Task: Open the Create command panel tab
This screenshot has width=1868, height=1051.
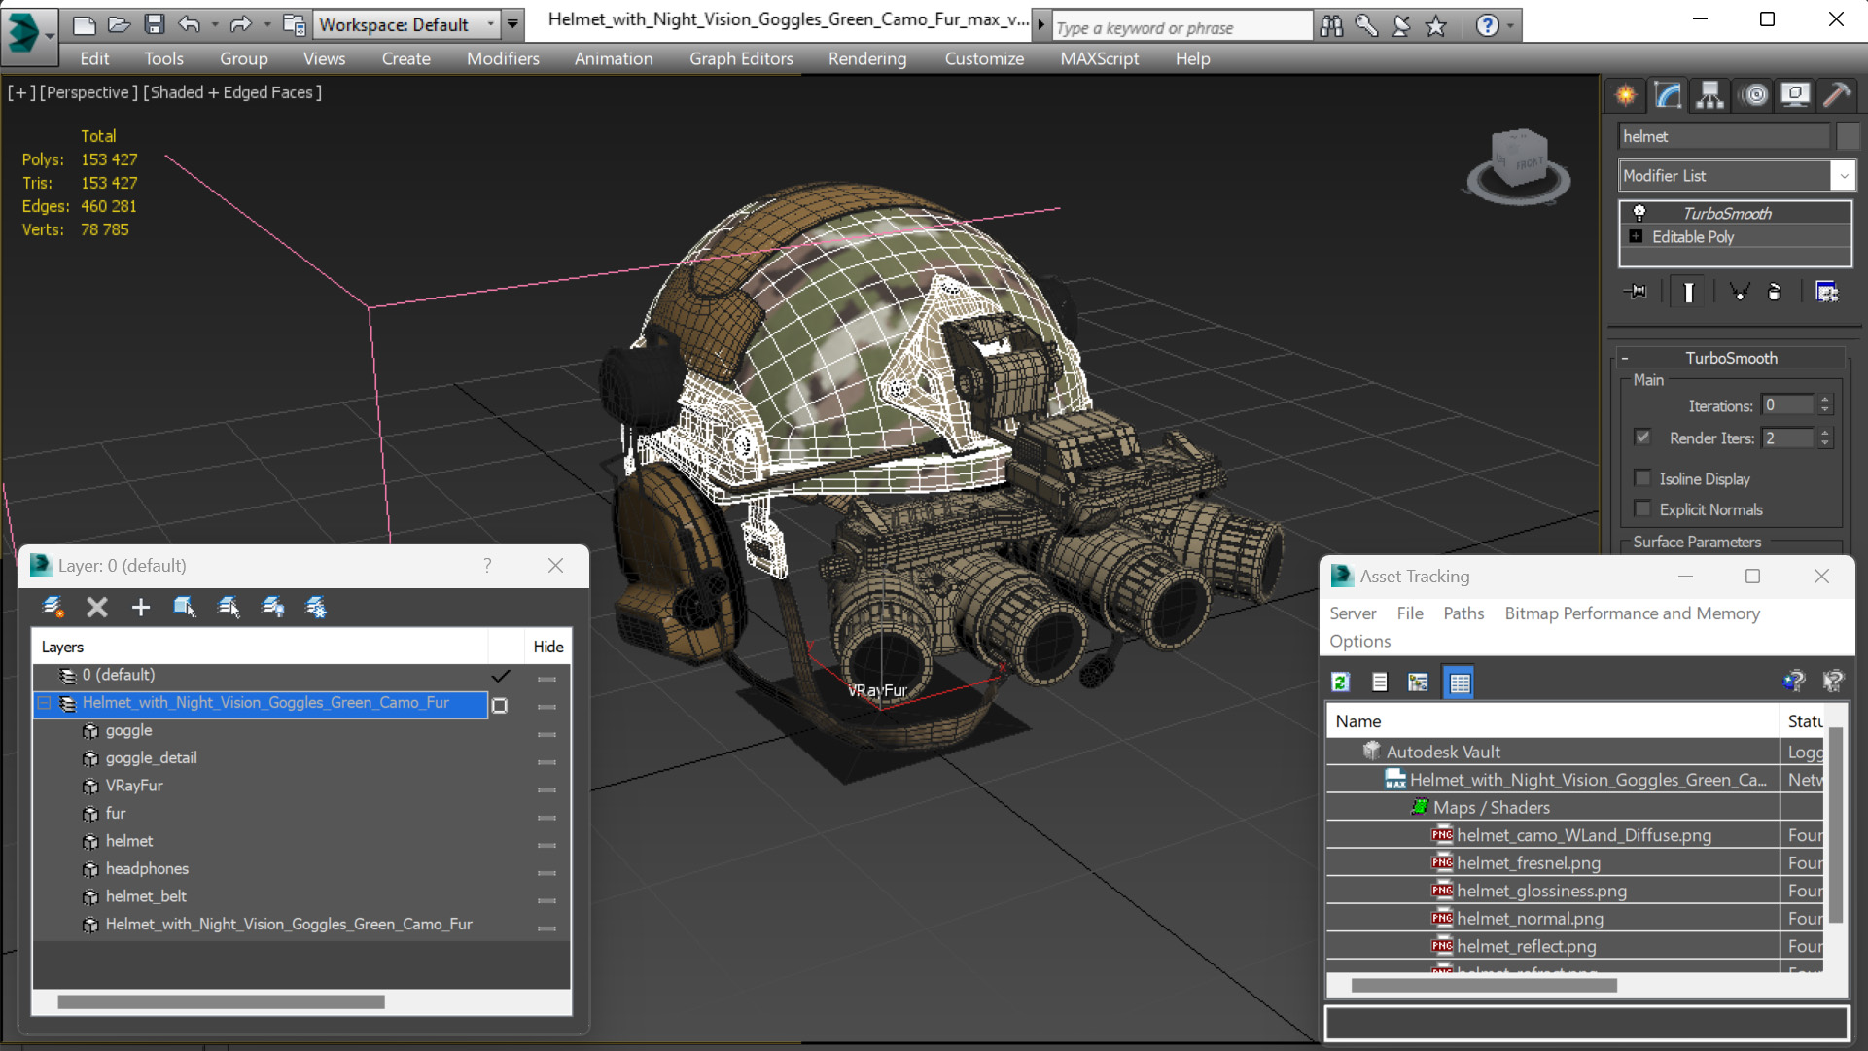Action: (x=1626, y=94)
